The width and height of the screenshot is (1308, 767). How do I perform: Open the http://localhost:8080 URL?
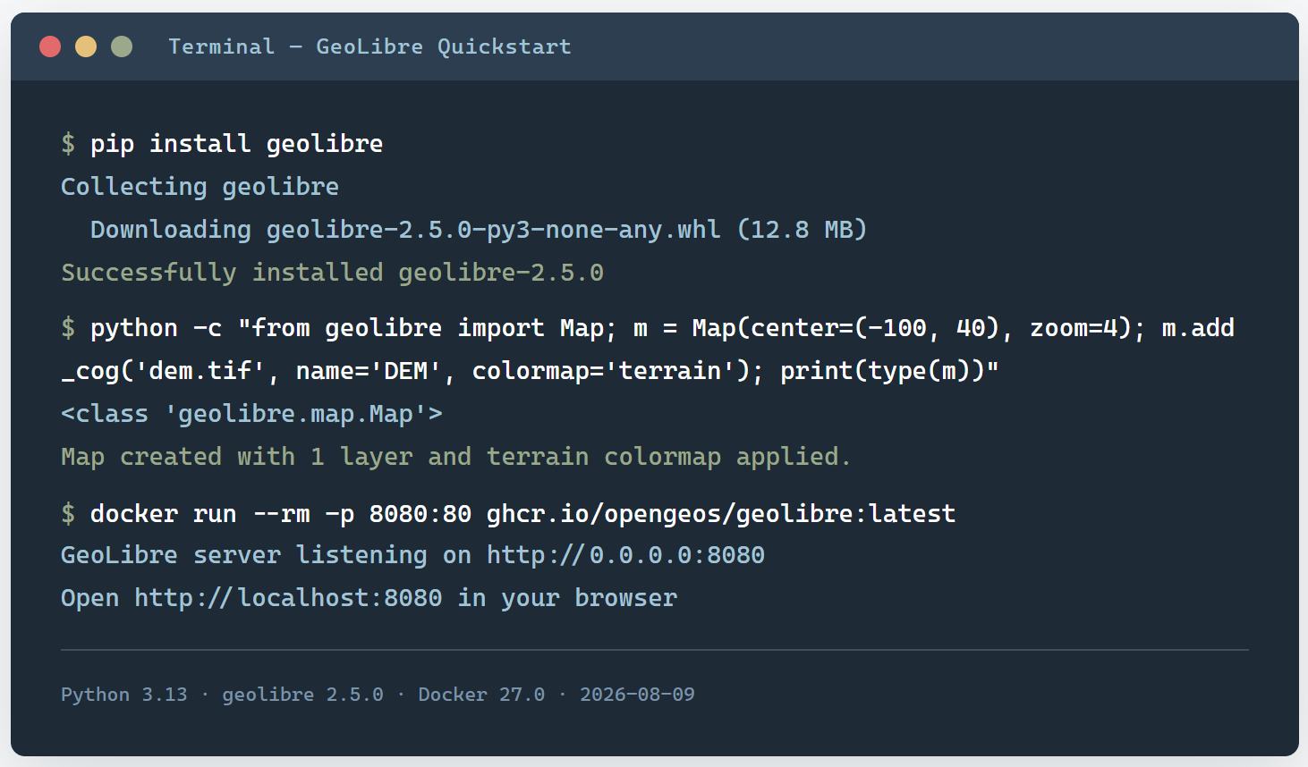pos(288,598)
